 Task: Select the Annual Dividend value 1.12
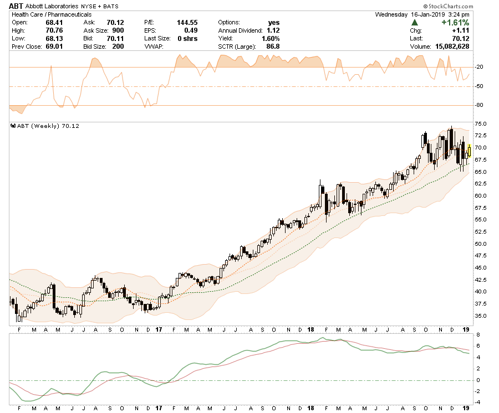click(273, 30)
